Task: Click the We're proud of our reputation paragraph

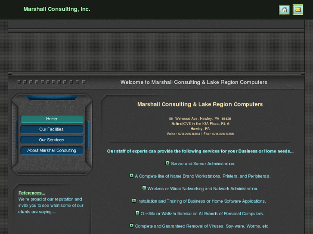Action: 51,206
